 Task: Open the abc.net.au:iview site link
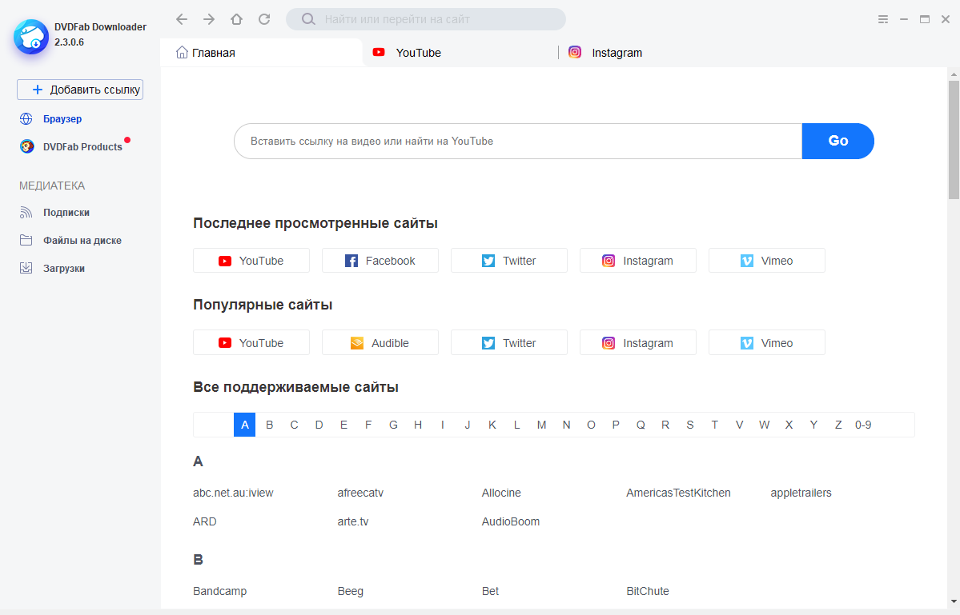pos(233,493)
